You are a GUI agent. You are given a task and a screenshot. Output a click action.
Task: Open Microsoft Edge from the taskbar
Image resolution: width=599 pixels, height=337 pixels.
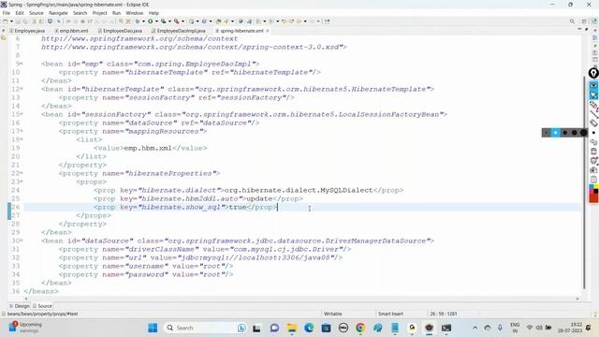pos(309,328)
